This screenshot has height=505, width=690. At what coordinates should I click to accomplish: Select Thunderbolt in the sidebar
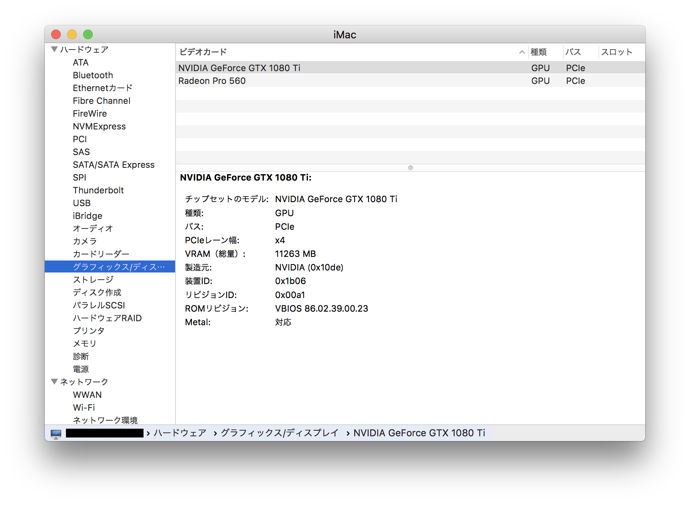pos(98,190)
